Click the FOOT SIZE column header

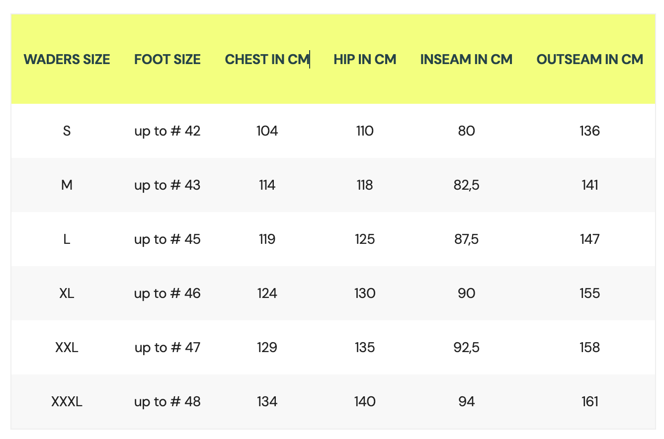pos(167,59)
